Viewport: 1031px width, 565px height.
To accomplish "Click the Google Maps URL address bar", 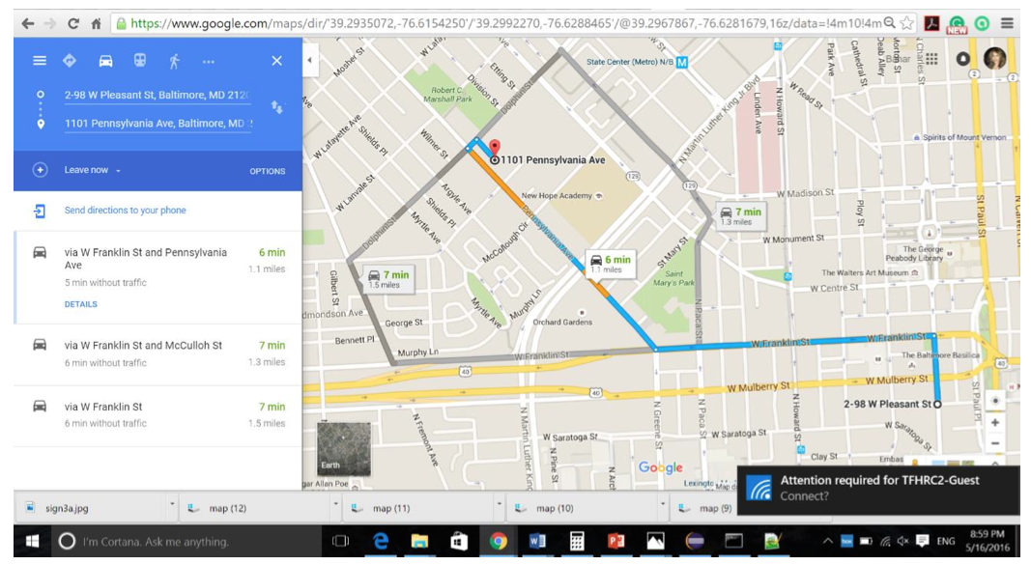I will (x=505, y=23).
